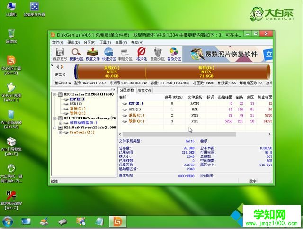Click 软件(D:) row in partition table
303x229 pixels.
pos(196,121)
